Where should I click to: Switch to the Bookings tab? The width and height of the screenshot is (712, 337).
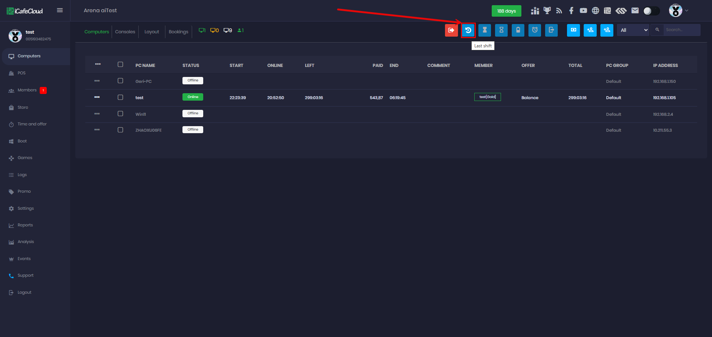tap(178, 32)
